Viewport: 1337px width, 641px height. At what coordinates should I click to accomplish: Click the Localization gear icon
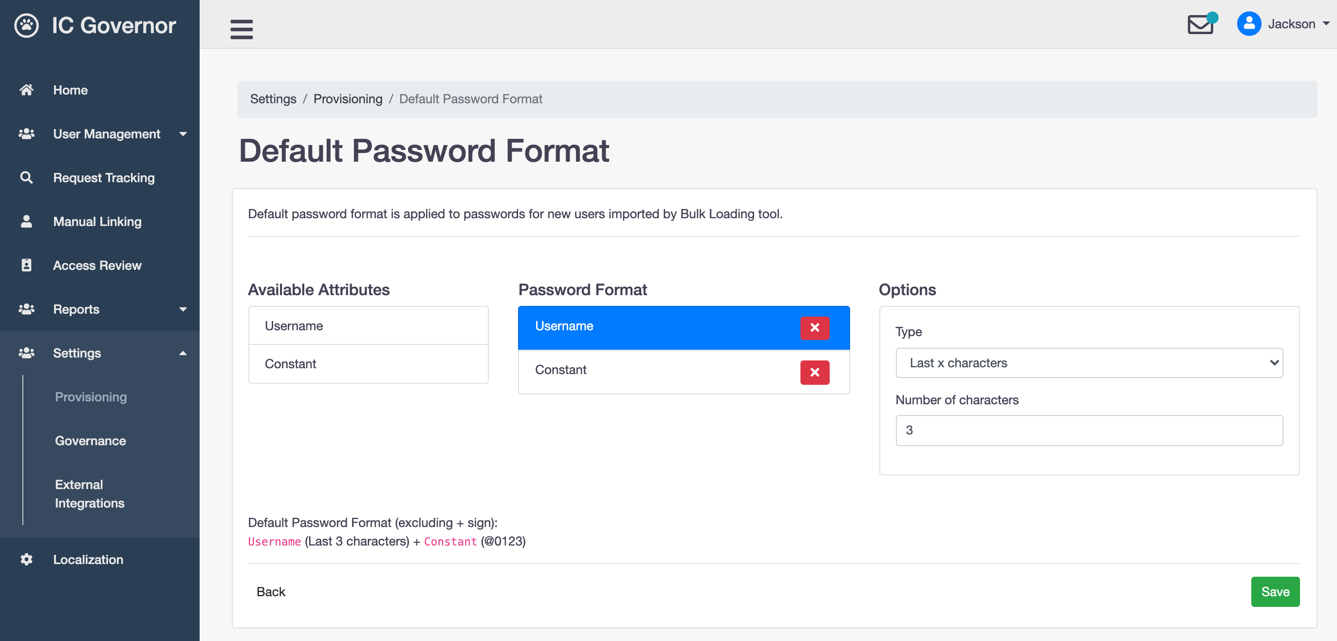[26, 559]
